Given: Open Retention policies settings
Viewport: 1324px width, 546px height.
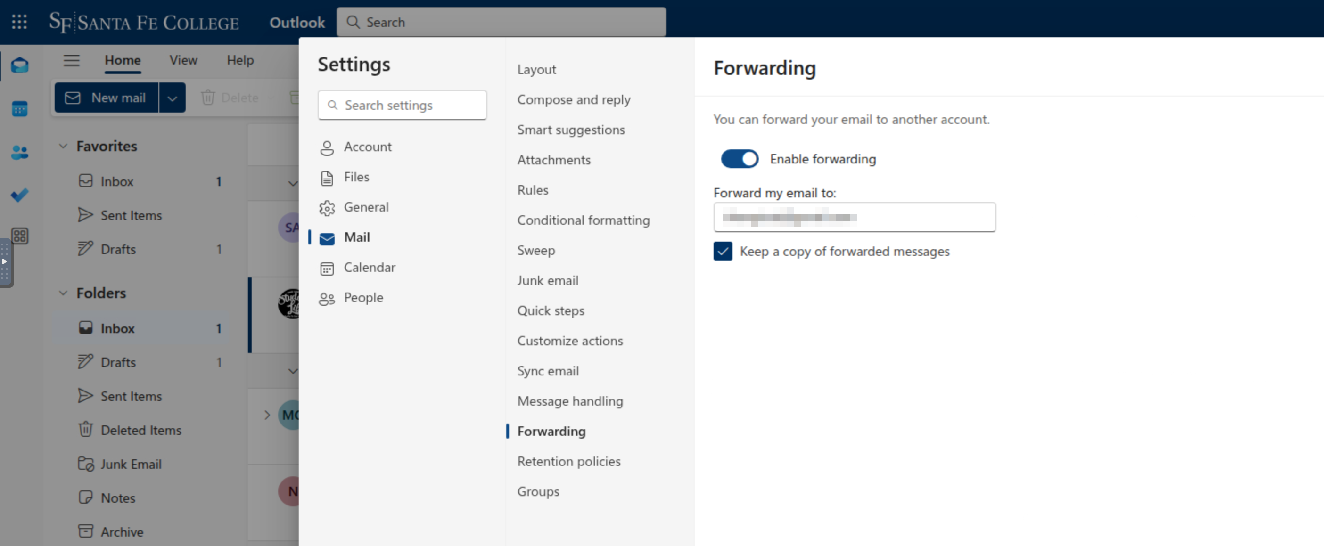Looking at the screenshot, I should tap(568, 461).
